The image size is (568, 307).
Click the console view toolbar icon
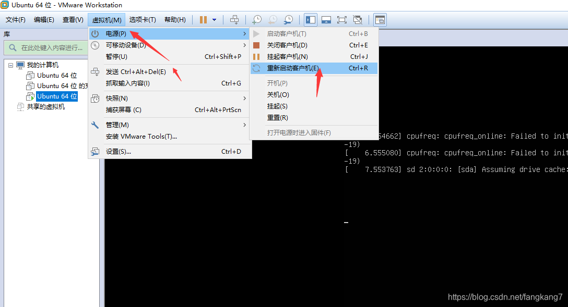click(380, 19)
